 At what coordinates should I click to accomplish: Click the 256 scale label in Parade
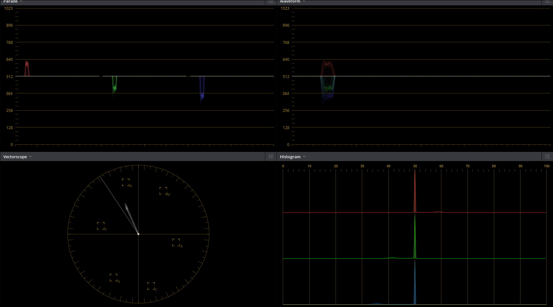tap(10, 110)
